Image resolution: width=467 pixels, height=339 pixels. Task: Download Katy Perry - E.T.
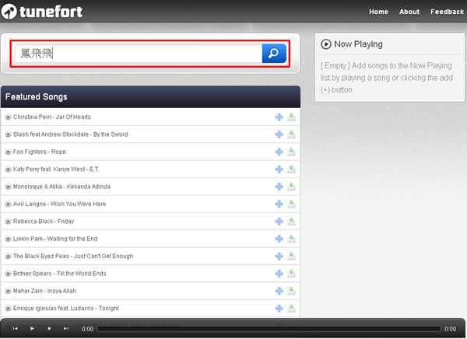pyautogui.click(x=291, y=169)
